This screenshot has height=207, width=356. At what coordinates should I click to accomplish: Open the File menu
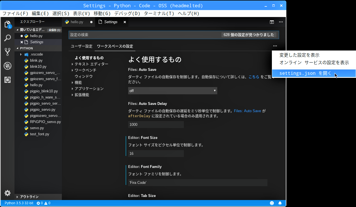(15, 13)
